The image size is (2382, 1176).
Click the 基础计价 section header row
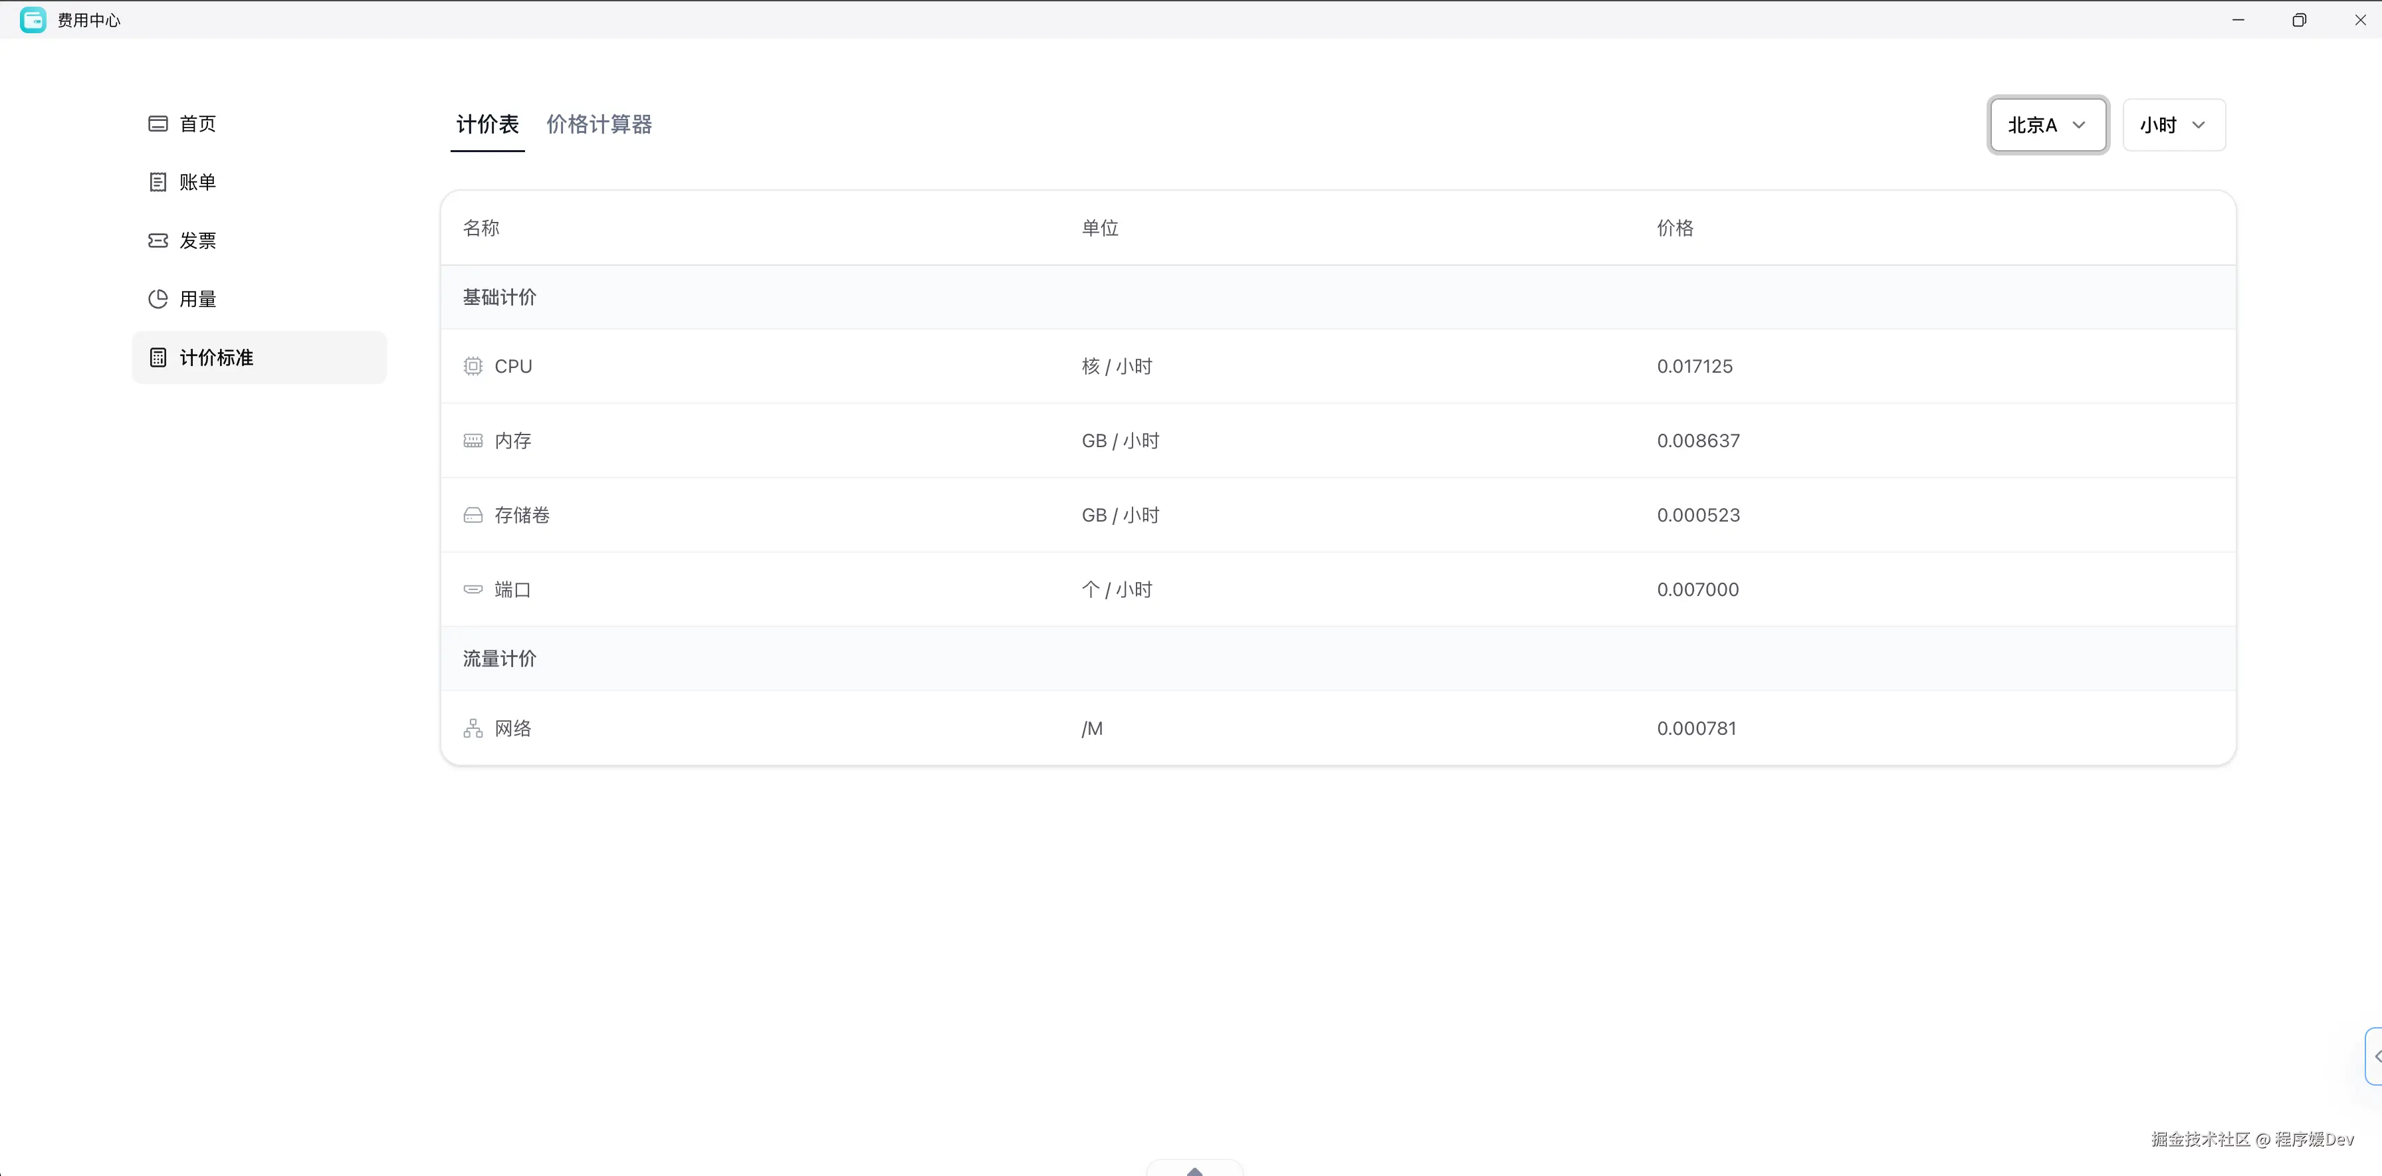(x=499, y=297)
